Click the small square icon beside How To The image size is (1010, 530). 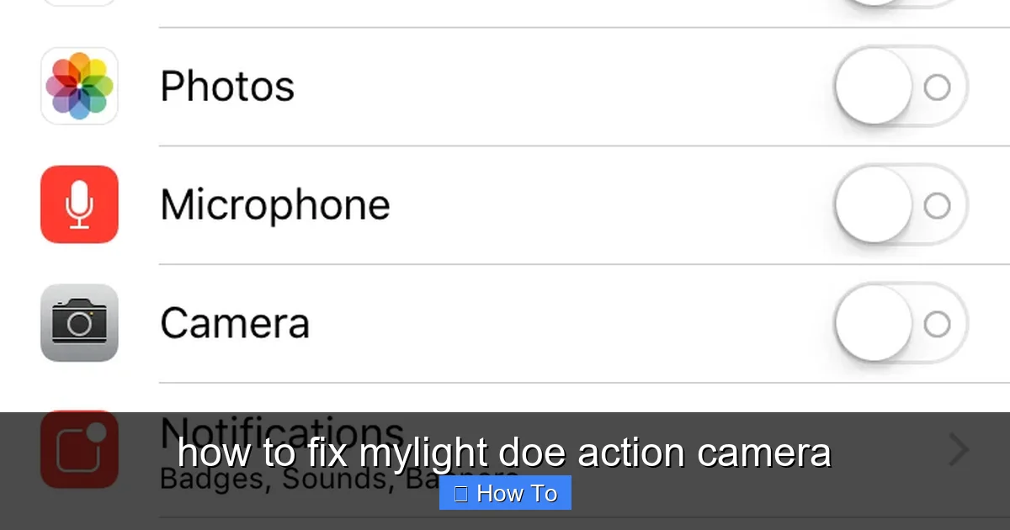tap(460, 494)
